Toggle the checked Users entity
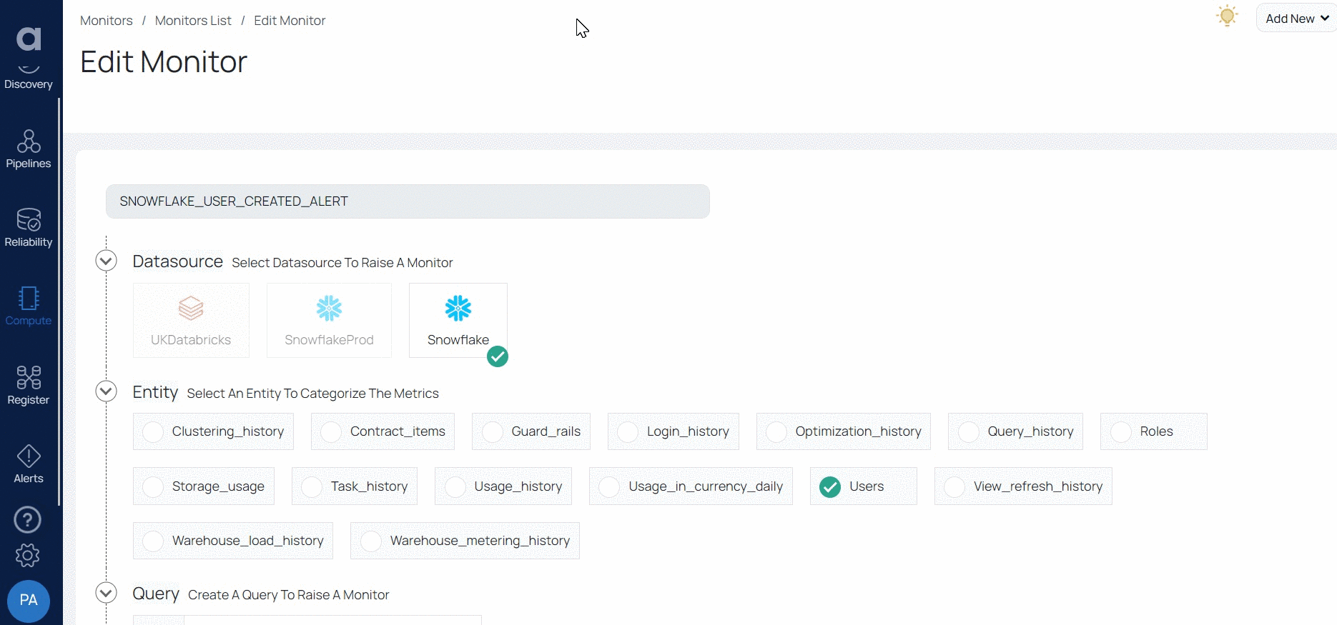 (x=864, y=486)
